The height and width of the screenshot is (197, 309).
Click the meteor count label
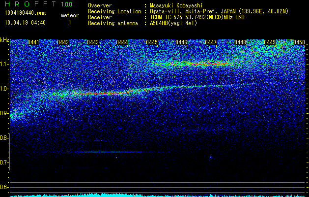click(x=70, y=15)
